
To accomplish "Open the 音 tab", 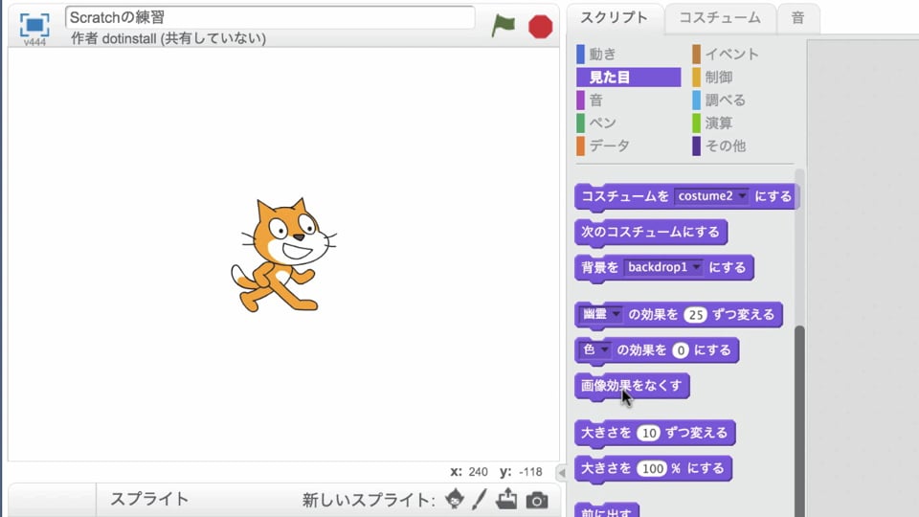I will point(797,18).
